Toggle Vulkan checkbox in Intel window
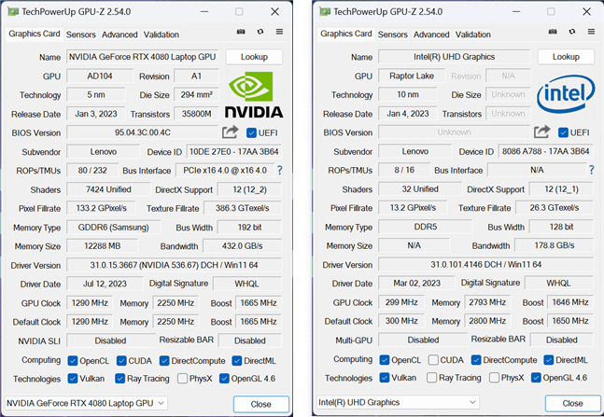 pyautogui.click(x=384, y=378)
